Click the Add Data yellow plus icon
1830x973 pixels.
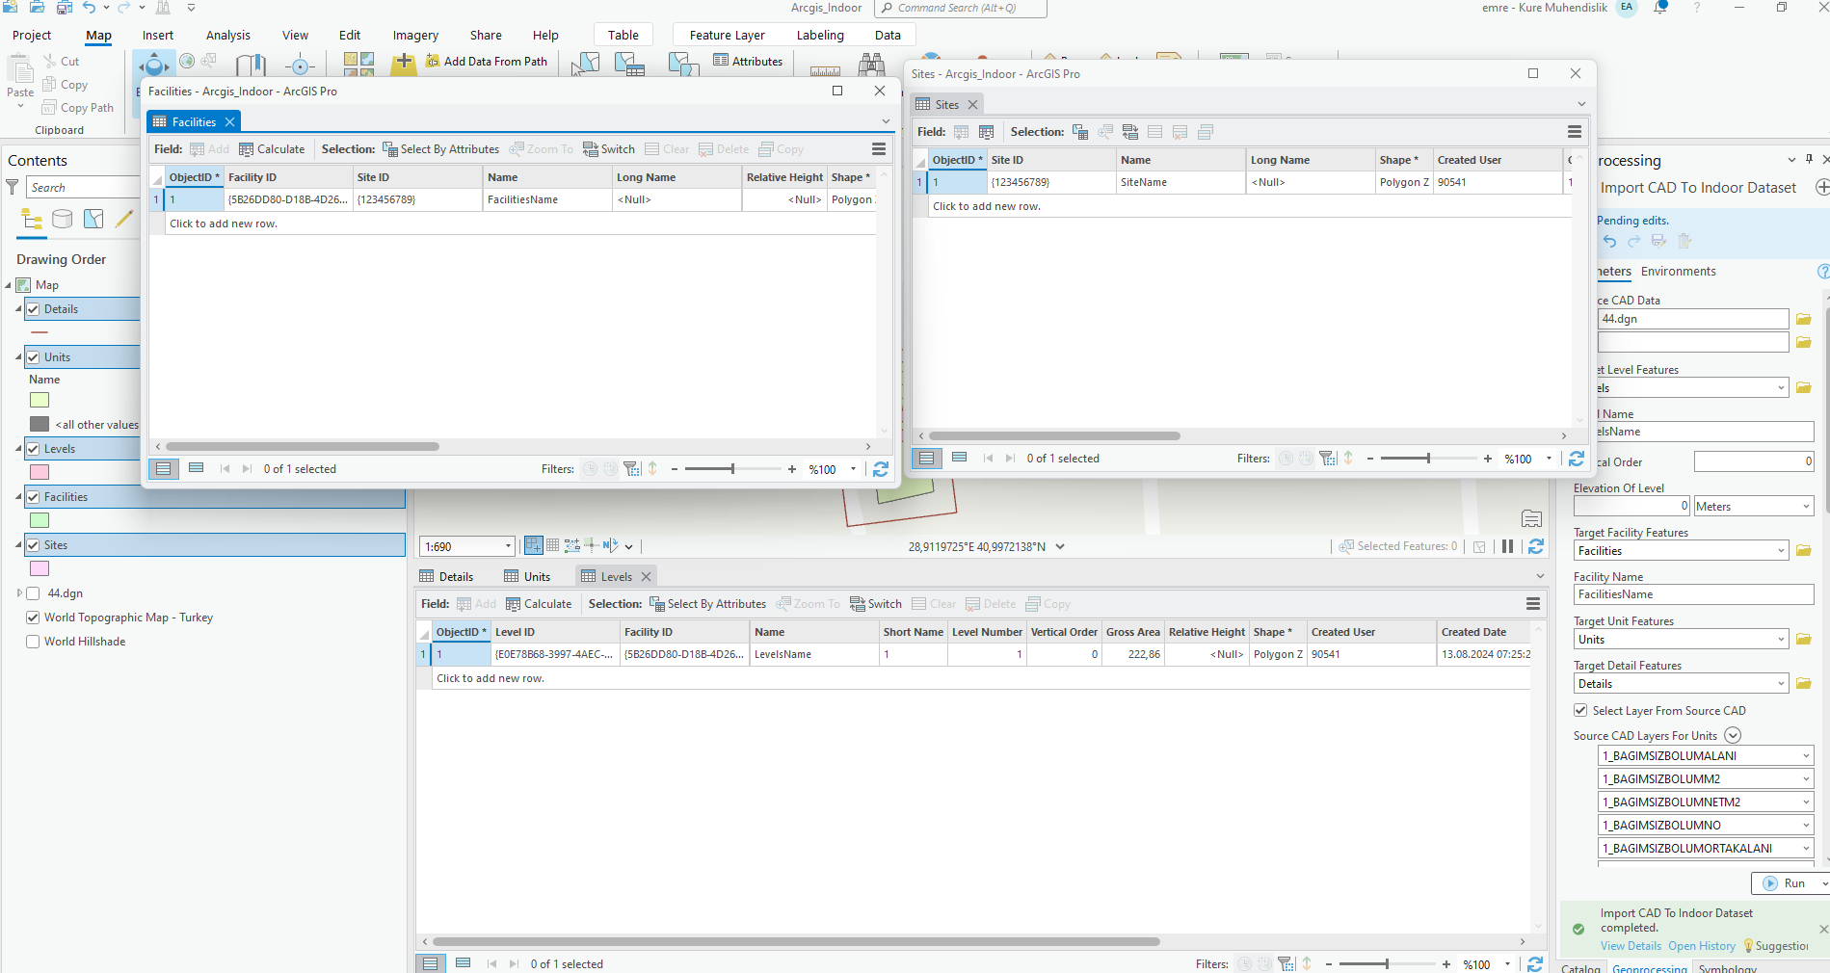tap(404, 63)
